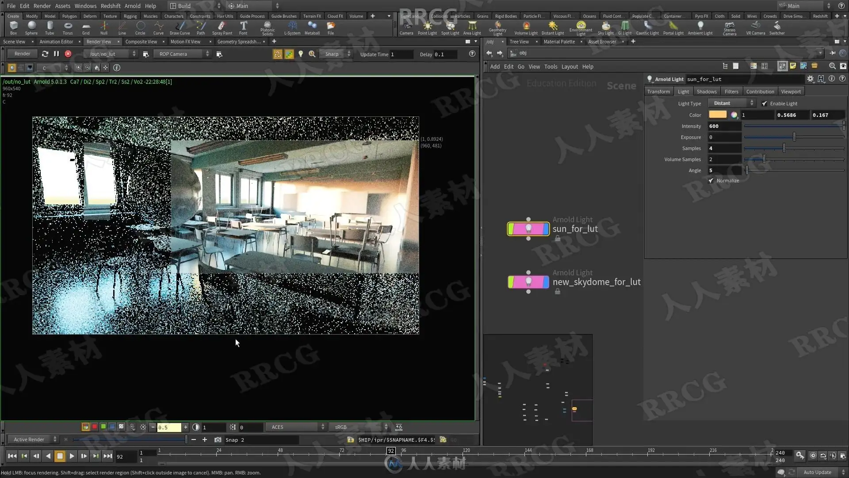The width and height of the screenshot is (849, 478).
Task: Select the Draw Curve shelf tool
Action: click(x=180, y=28)
